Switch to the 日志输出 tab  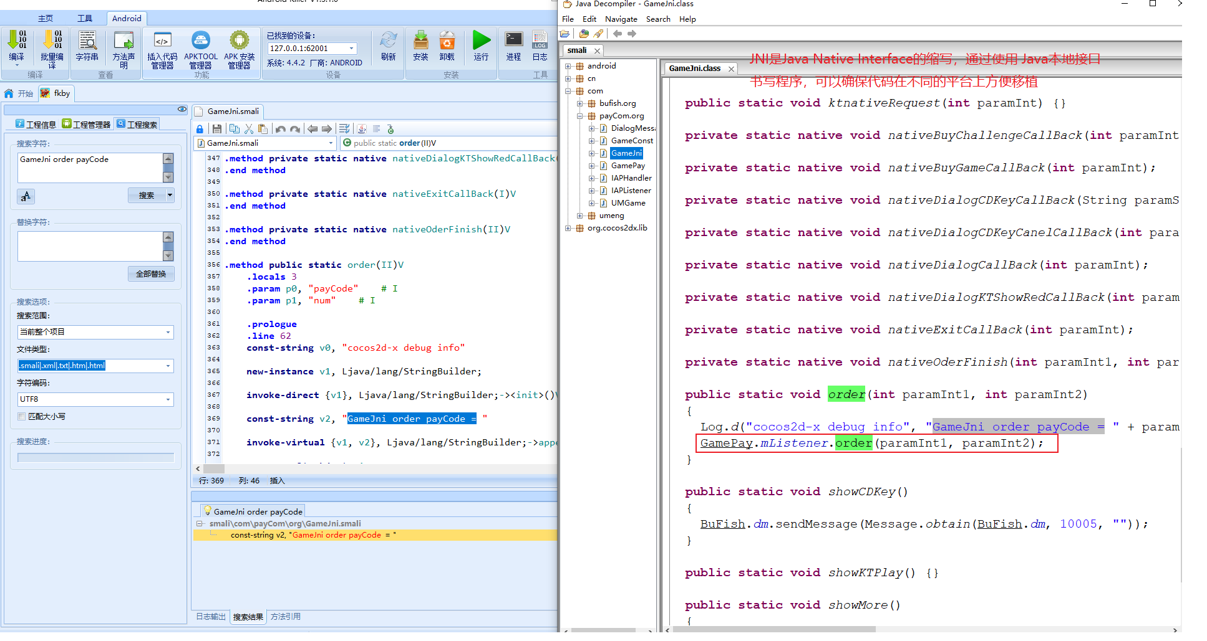[211, 617]
